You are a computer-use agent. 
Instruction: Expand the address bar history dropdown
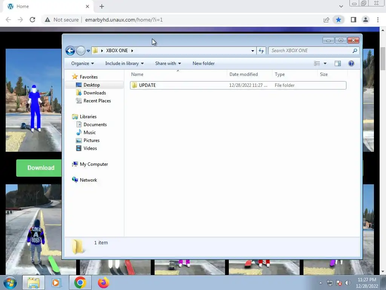(x=253, y=51)
